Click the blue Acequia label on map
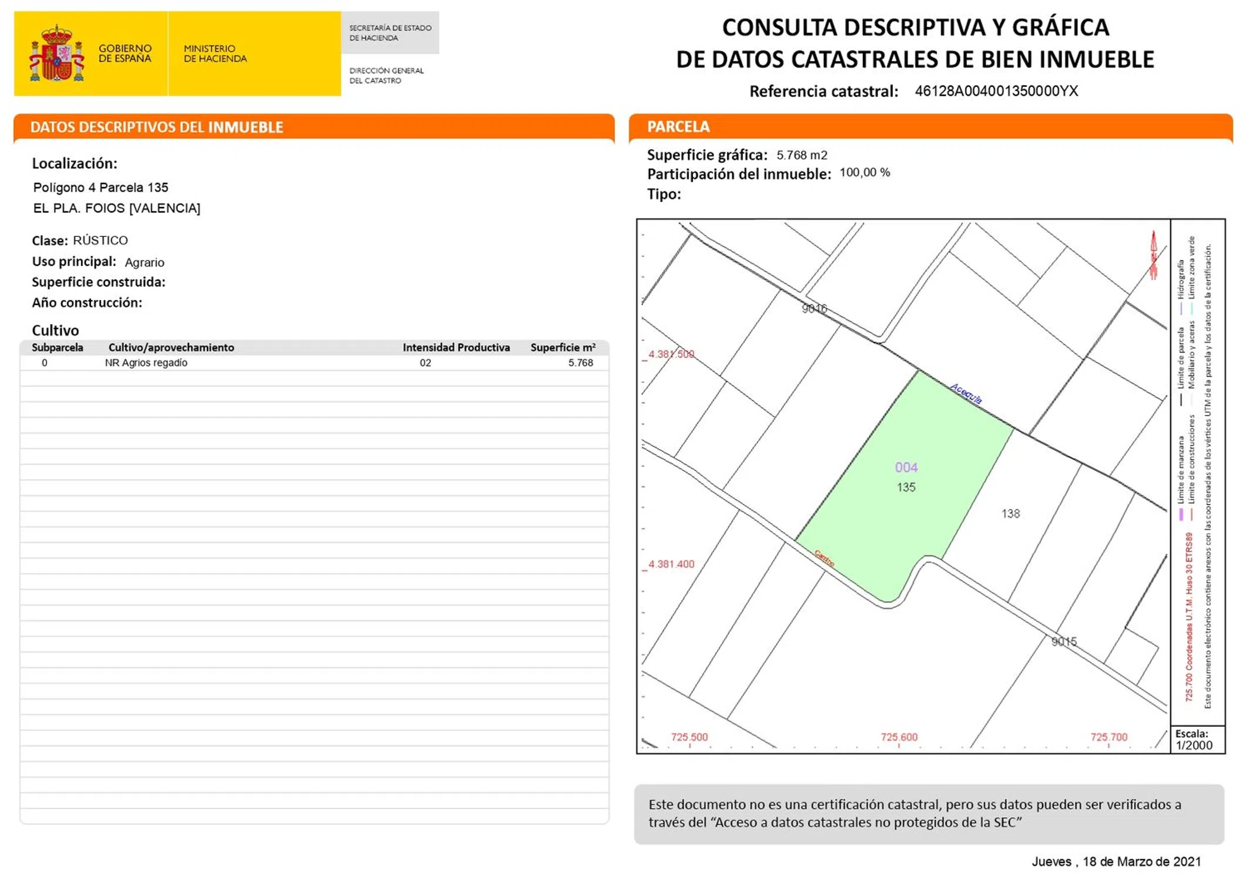The width and height of the screenshot is (1249, 882). (x=966, y=393)
